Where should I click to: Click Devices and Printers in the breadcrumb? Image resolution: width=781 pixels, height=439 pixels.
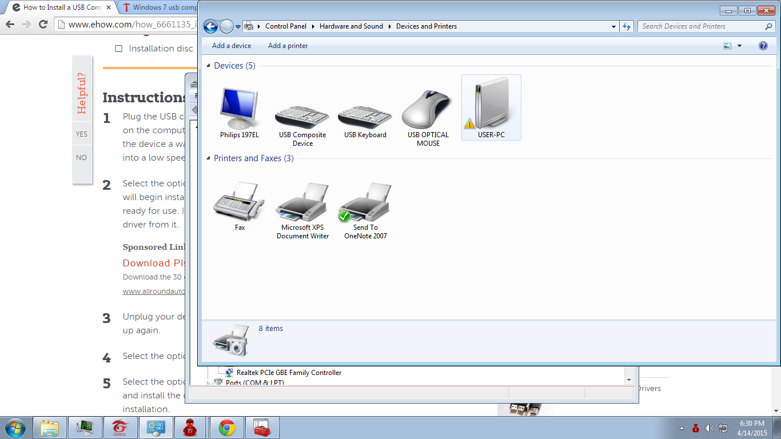pos(427,26)
